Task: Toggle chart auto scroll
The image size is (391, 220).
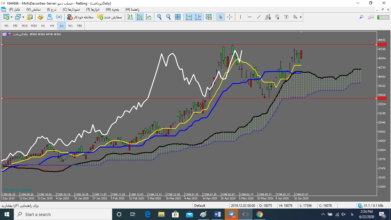Action: pyautogui.click(x=189, y=17)
